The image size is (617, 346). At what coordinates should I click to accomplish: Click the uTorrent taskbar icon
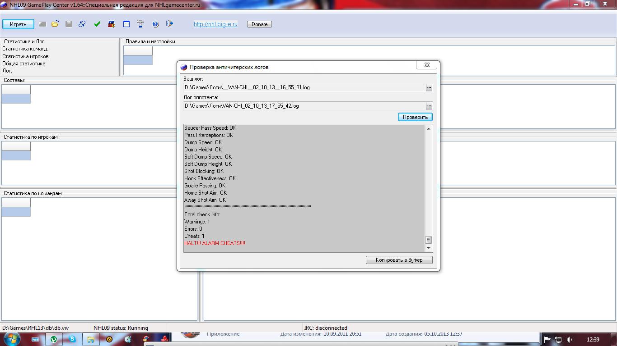click(x=54, y=339)
